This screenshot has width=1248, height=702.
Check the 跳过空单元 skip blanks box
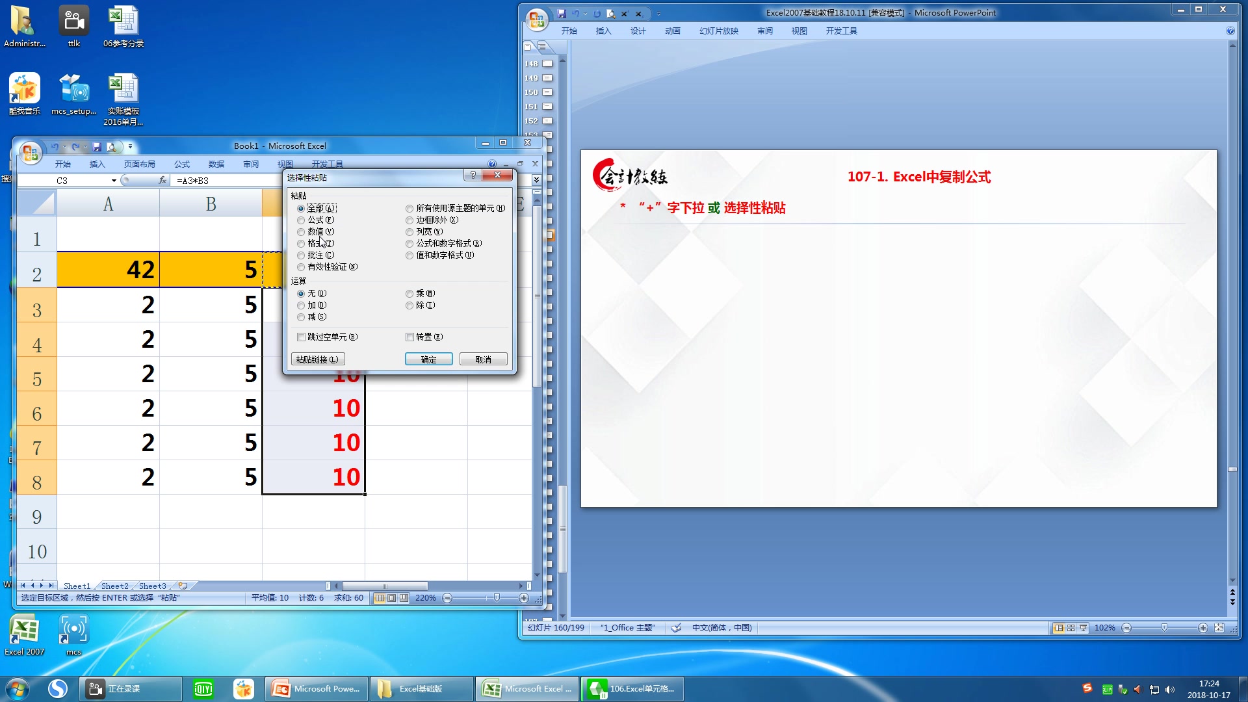click(301, 337)
